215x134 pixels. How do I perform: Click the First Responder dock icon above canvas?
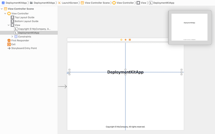[125, 40]
